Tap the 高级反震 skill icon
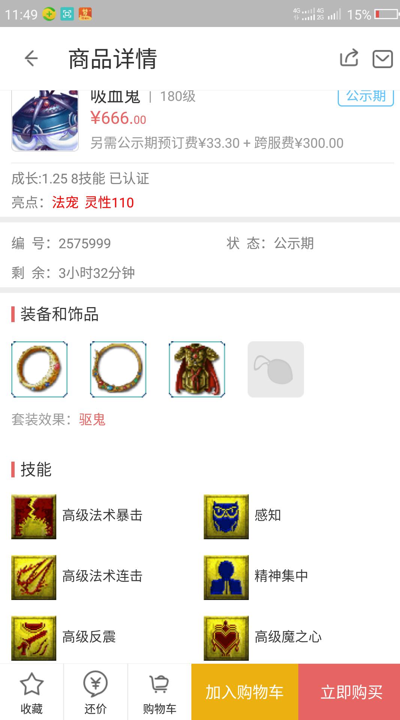400x720 pixels. click(34, 638)
